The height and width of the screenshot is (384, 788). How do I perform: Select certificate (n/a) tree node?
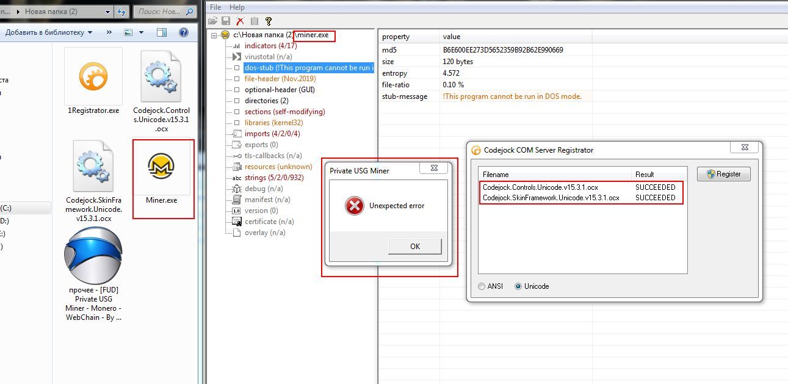(269, 222)
